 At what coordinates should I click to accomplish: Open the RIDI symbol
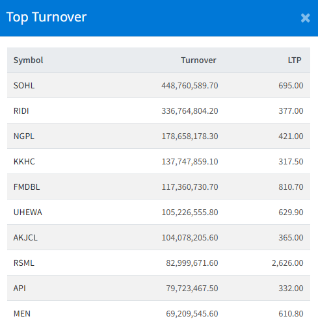pos(21,111)
